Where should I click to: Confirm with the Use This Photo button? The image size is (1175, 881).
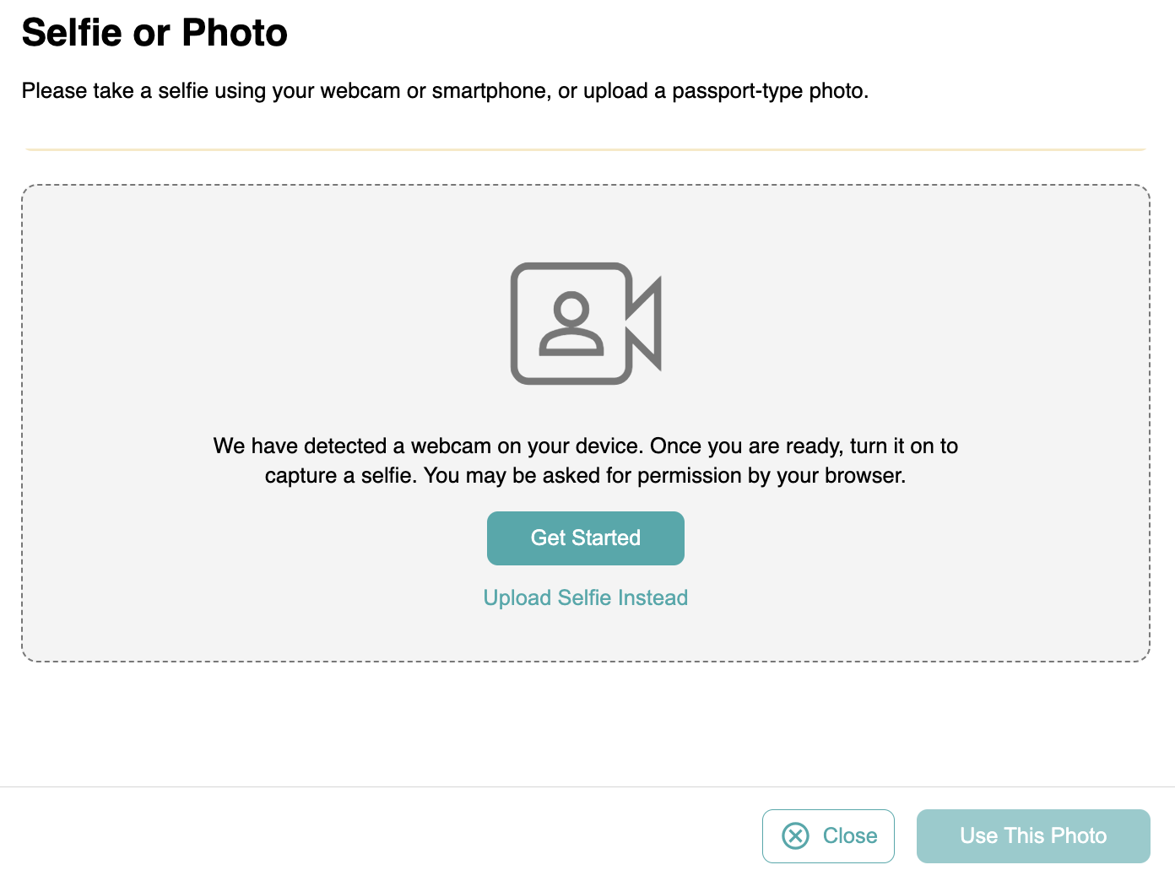pos(1032,835)
